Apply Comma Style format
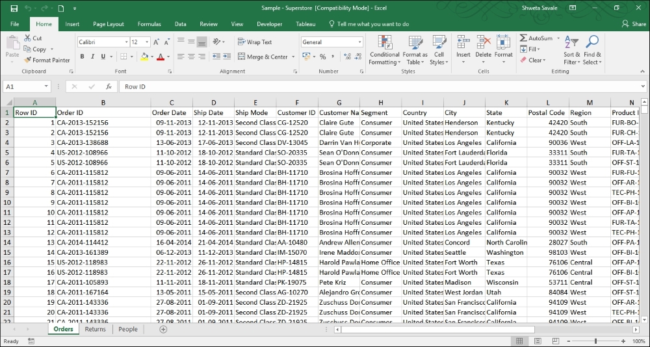The width and height of the screenshot is (650, 347). (x=334, y=57)
